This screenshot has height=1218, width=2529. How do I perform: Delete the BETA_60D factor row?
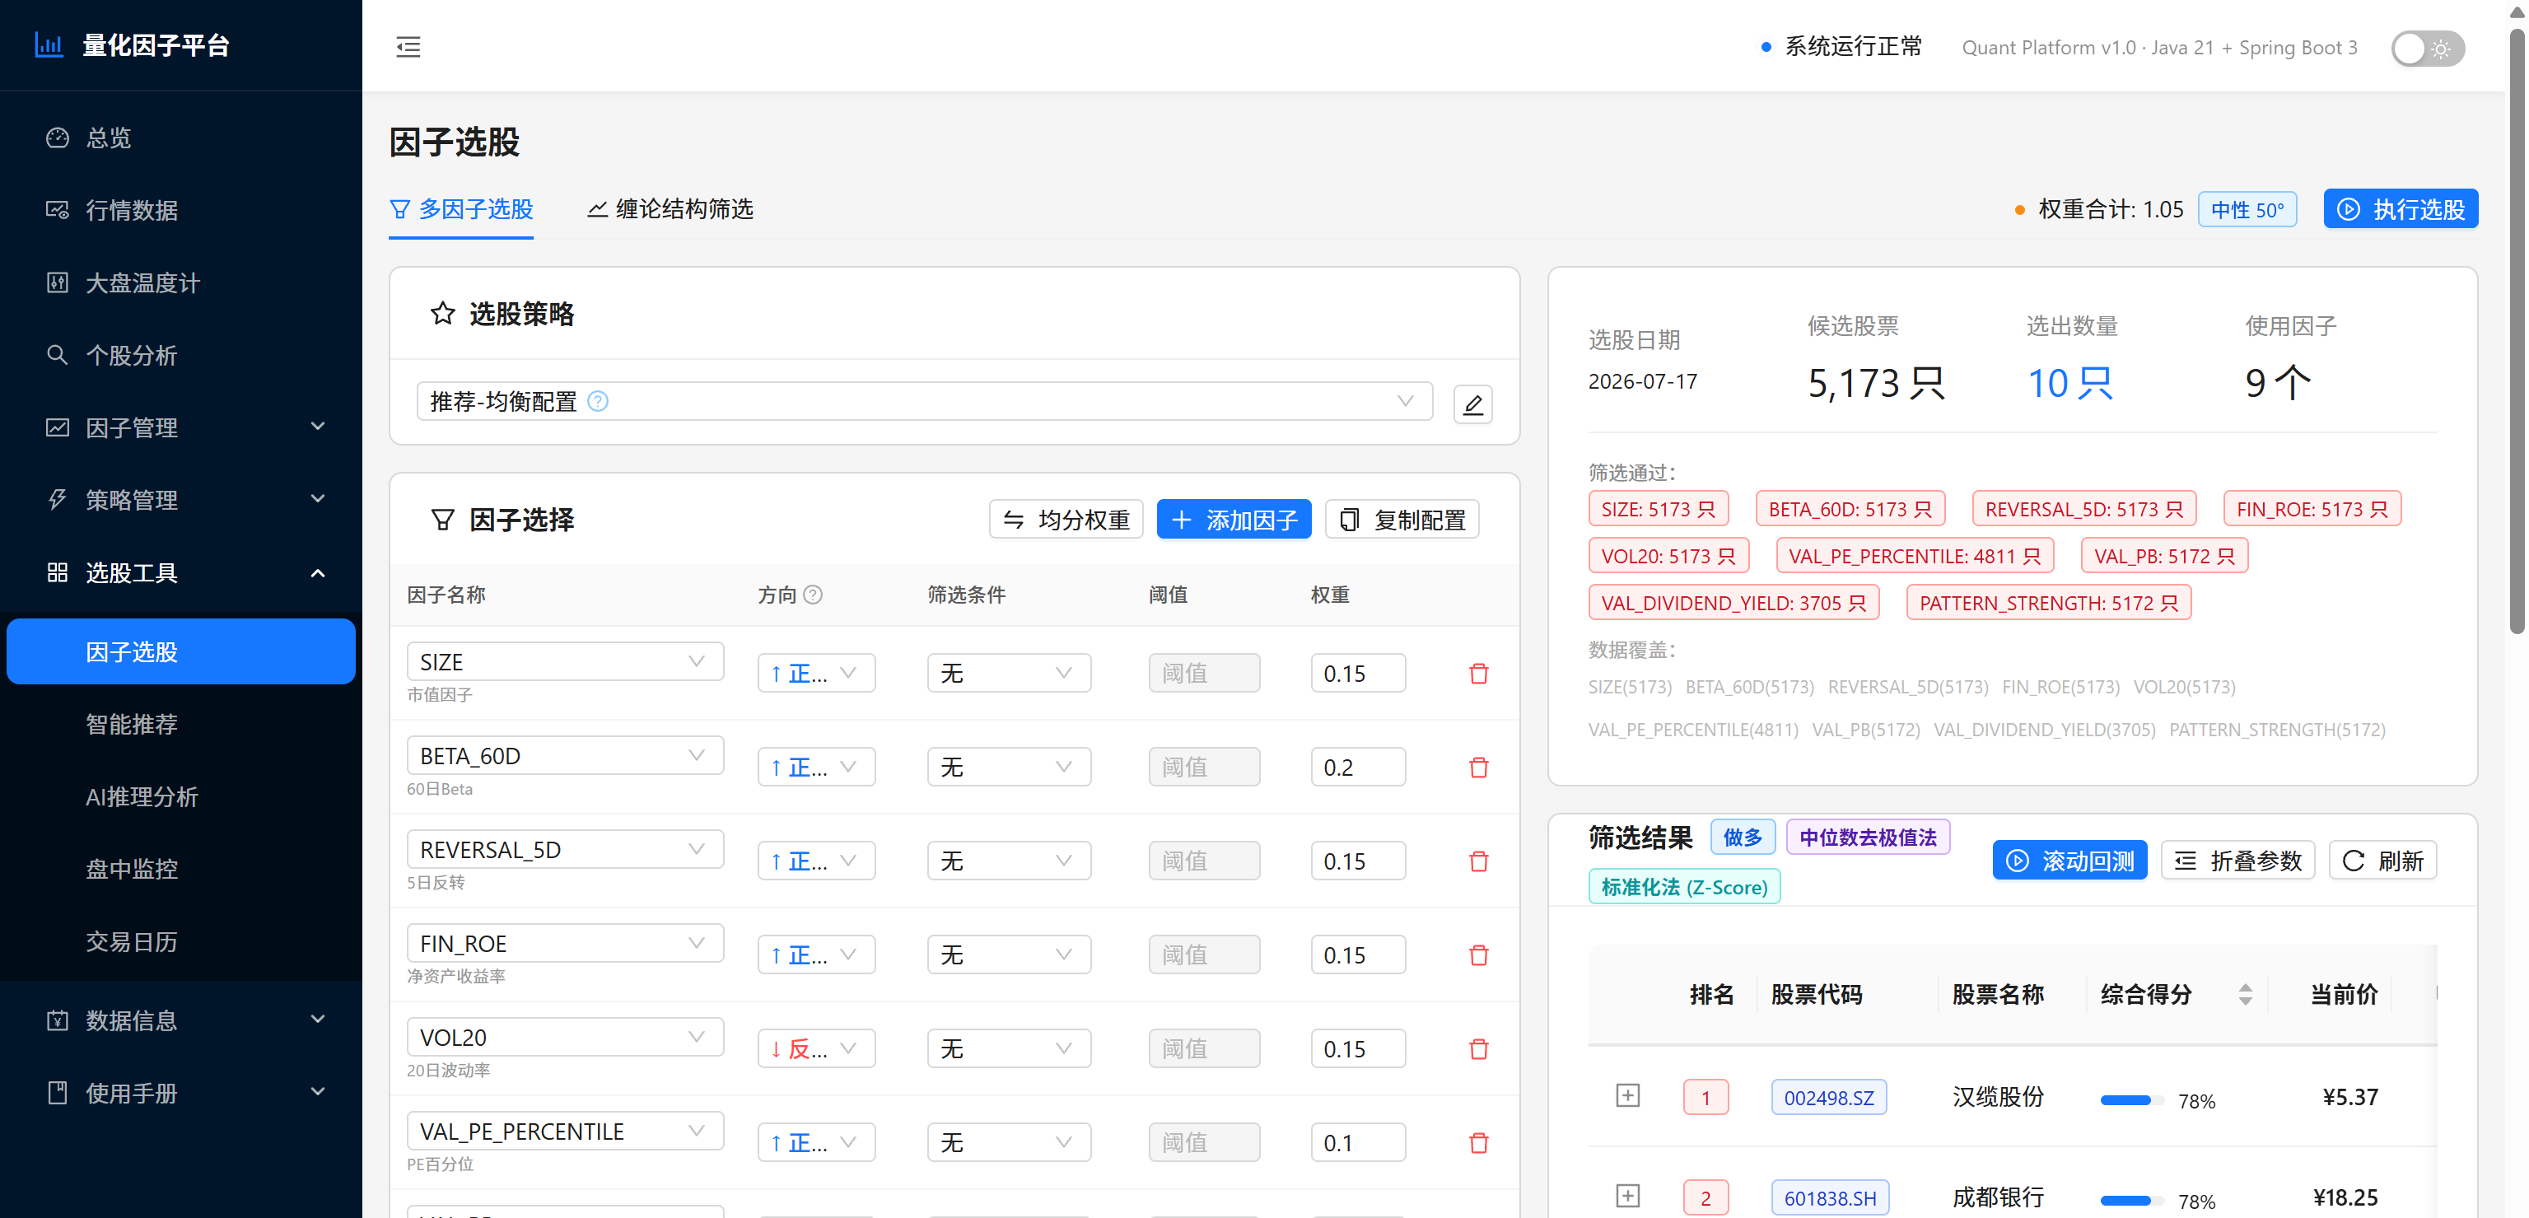[x=1478, y=768]
